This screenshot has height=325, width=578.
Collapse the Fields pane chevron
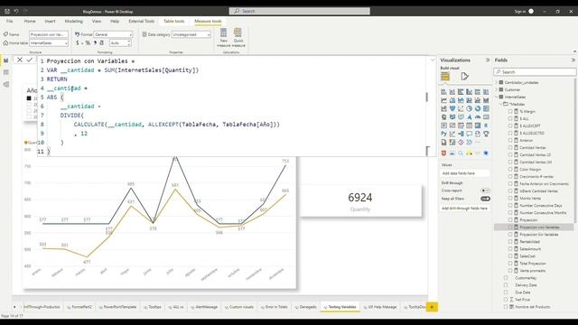click(x=573, y=60)
